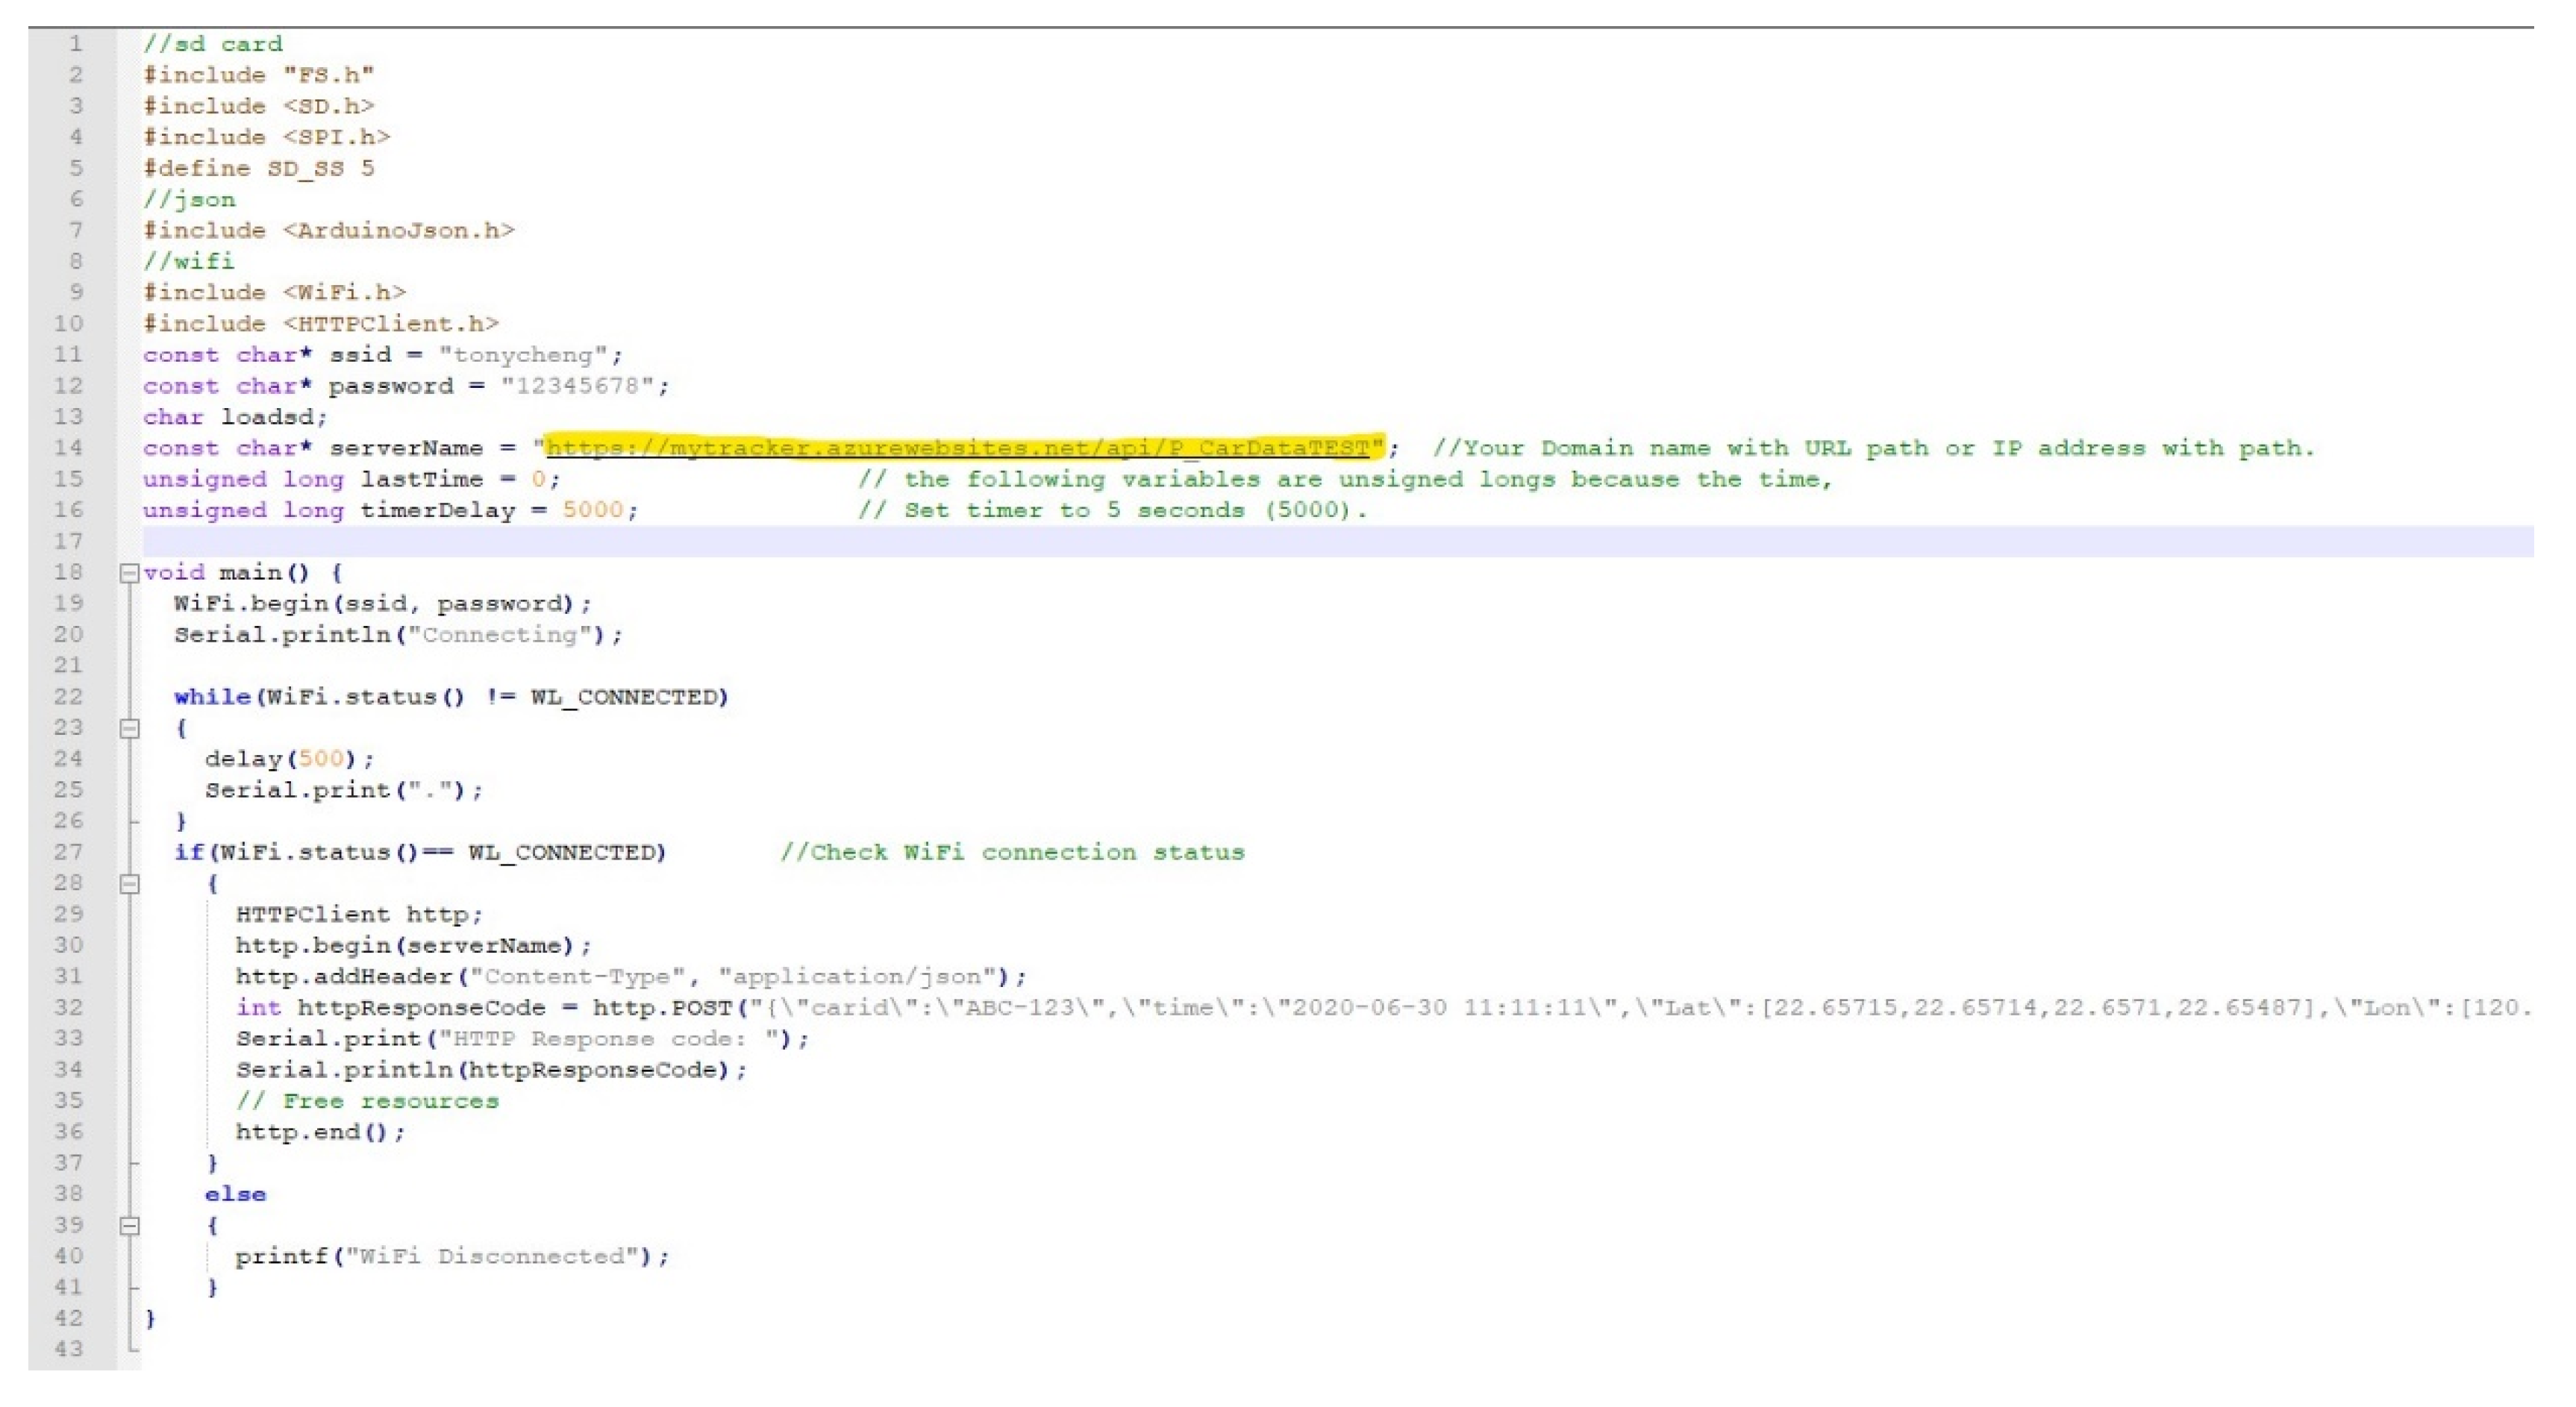Viewport: 2576px width, 1407px height.
Task: Click line number 32 in the gutter
Action: [x=68, y=1007]
